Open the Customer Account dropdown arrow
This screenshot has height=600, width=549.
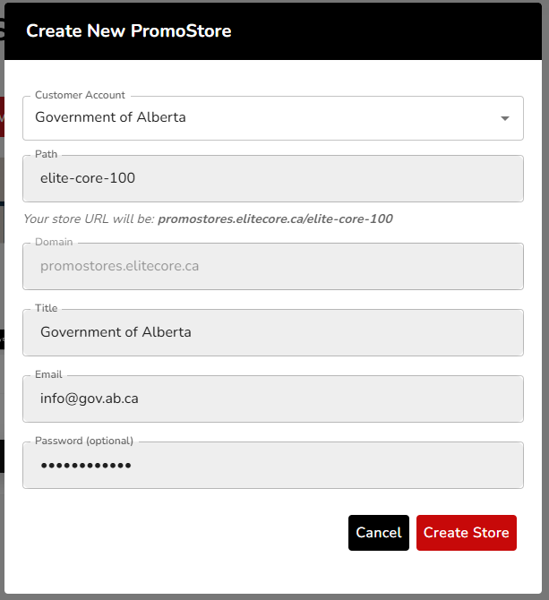[x=504, y=118]
